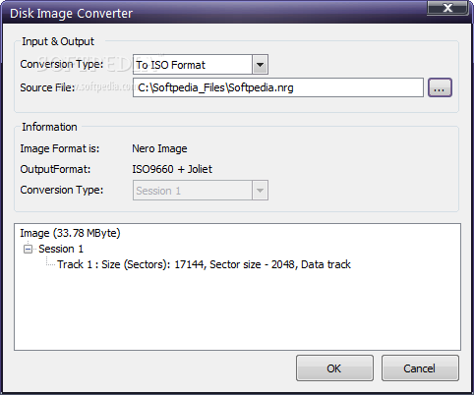Viewport: 474px width, 395px height.
Task: Click the greyed-out Session 1 combo box
Action: (x=201, y=191)
